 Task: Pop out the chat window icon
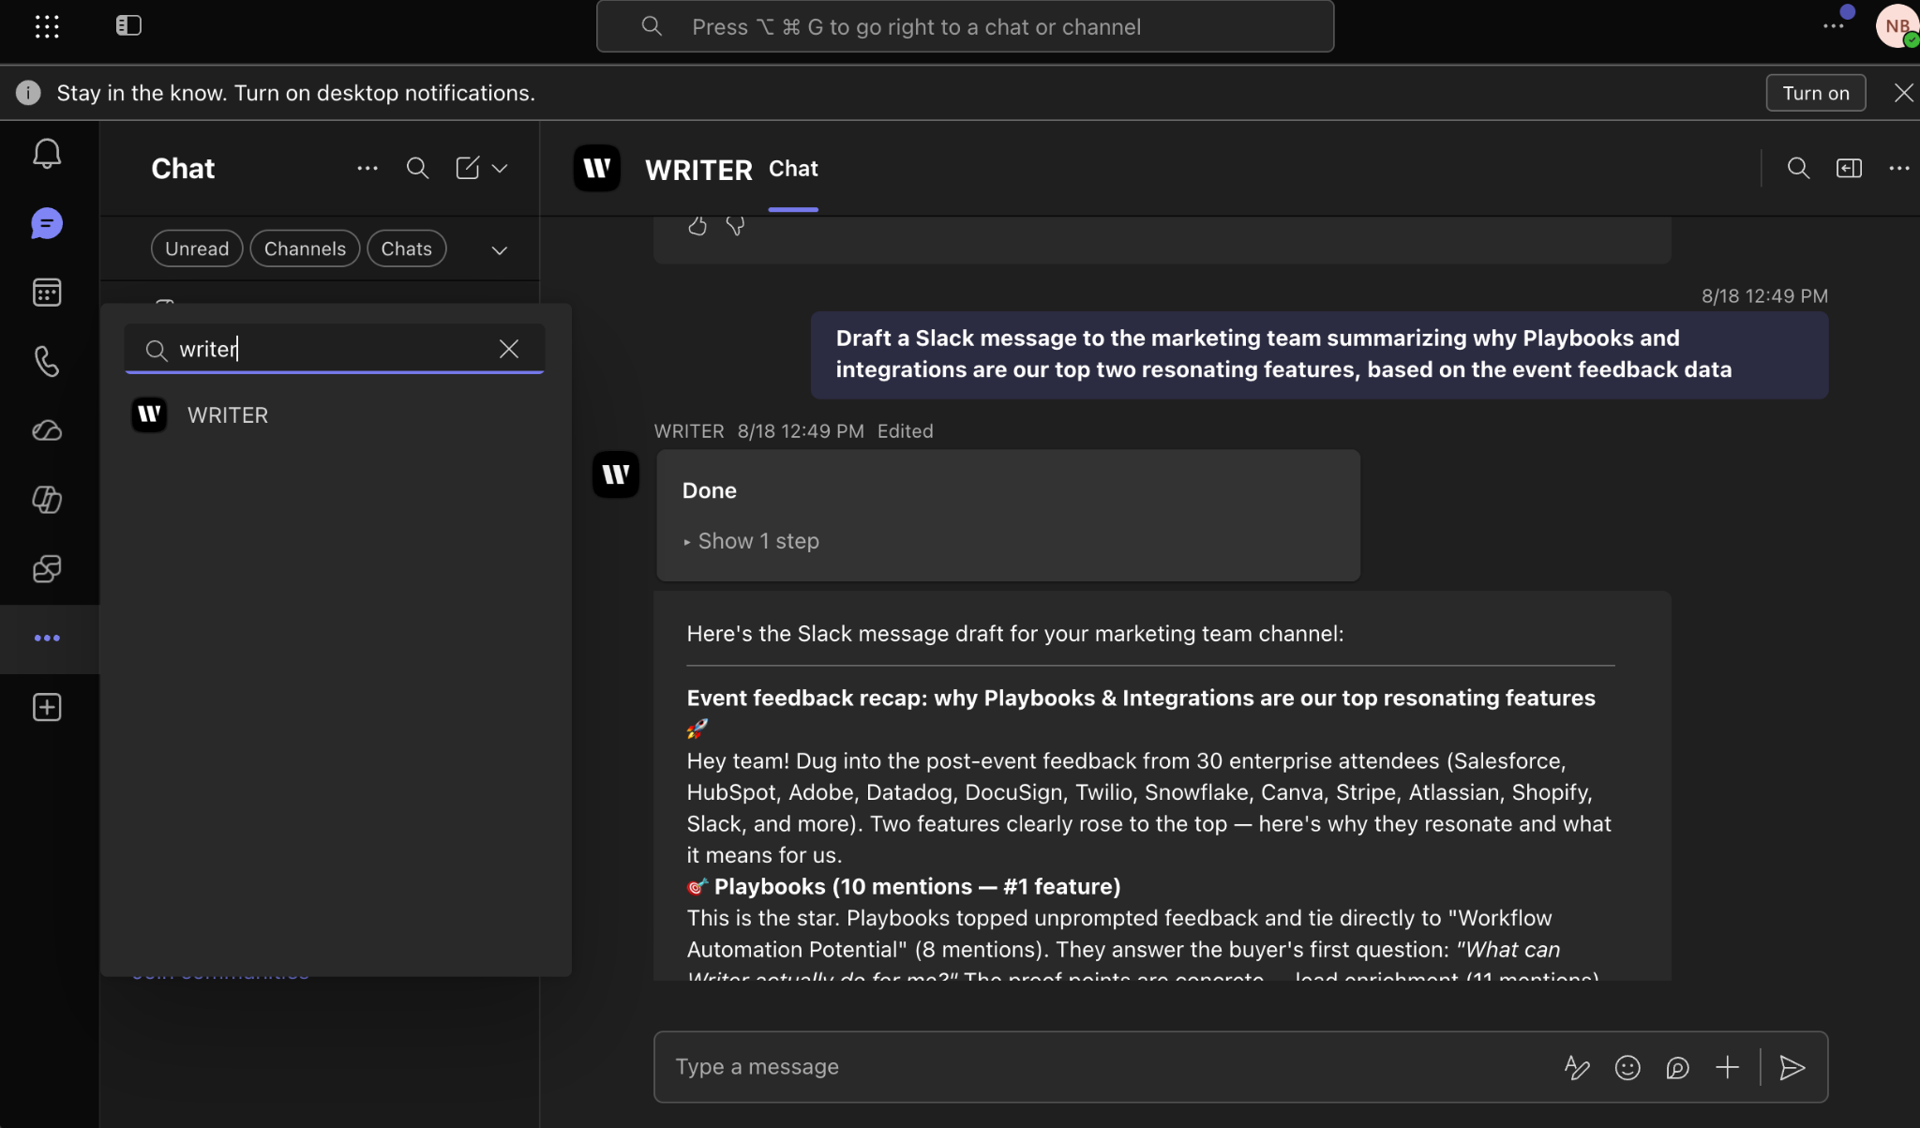coord(1849,168)
